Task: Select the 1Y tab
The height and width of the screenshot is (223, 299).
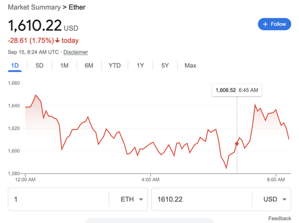Action: [141, 65]
